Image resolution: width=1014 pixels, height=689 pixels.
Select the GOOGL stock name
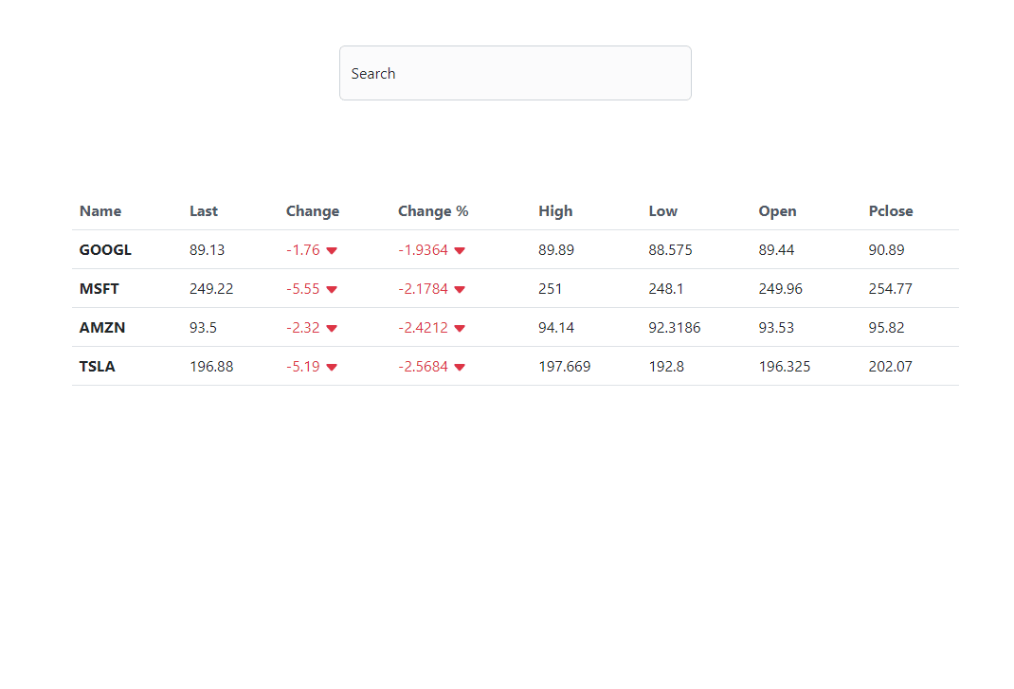tap(105, 249)
